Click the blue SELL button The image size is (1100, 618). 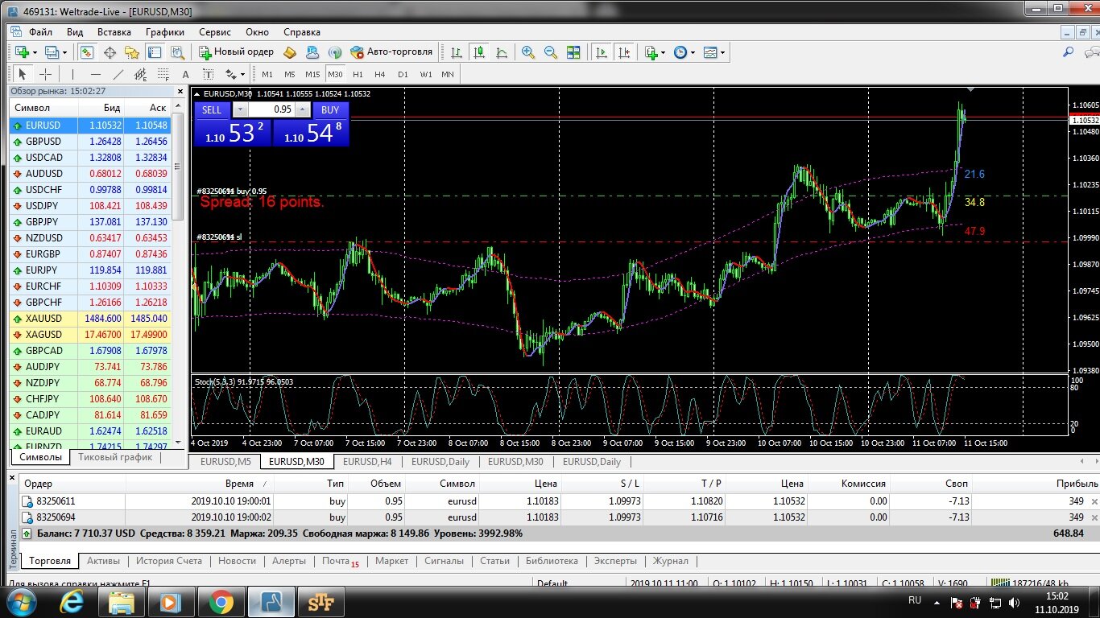(x=212, y=110)
